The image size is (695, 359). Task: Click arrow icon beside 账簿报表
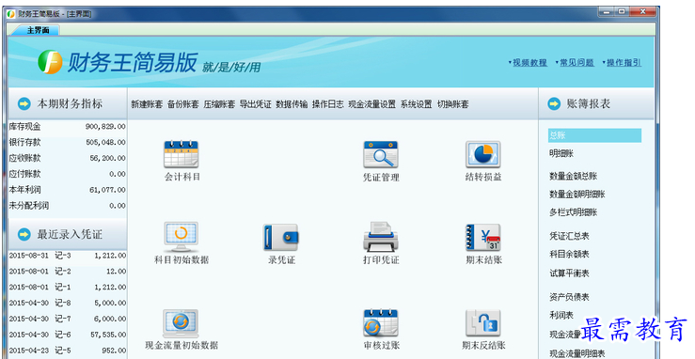tap(554, 104)
